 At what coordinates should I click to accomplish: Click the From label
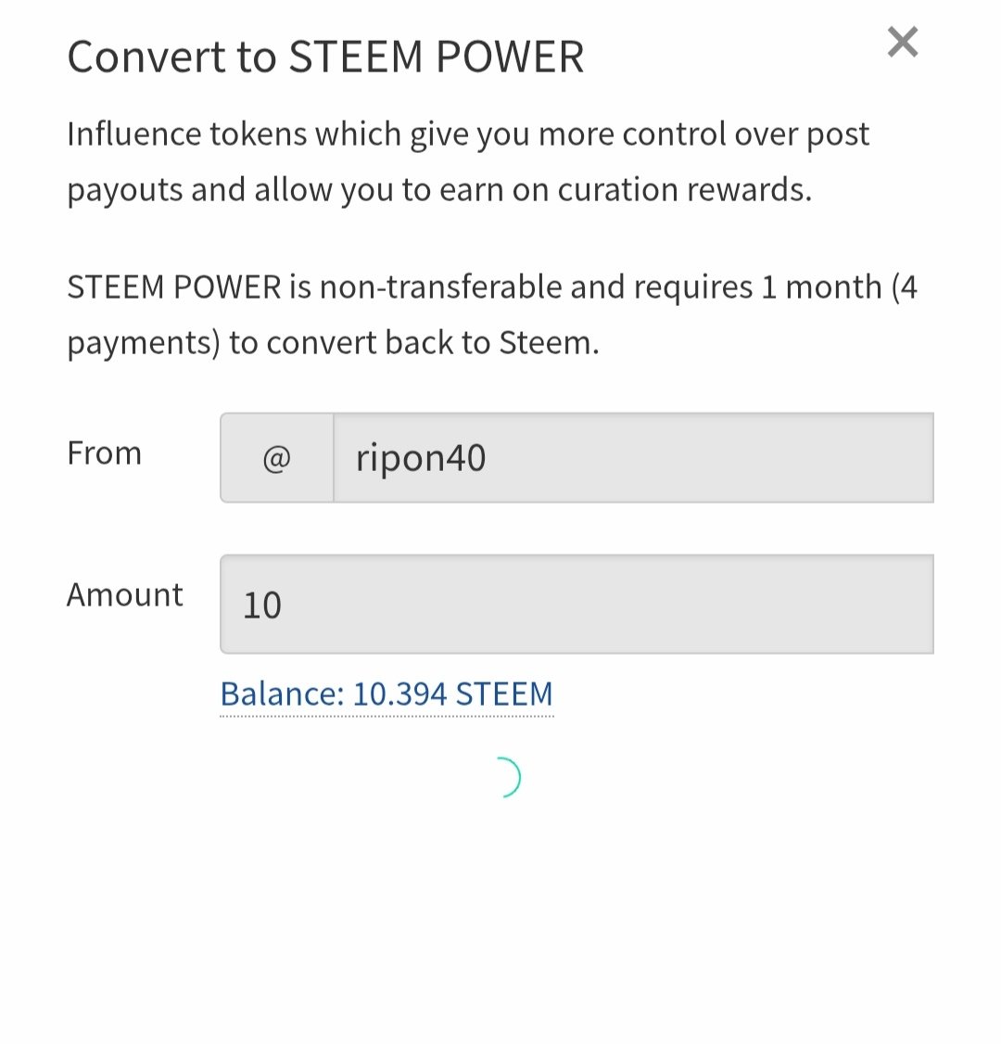pos(105,453)
